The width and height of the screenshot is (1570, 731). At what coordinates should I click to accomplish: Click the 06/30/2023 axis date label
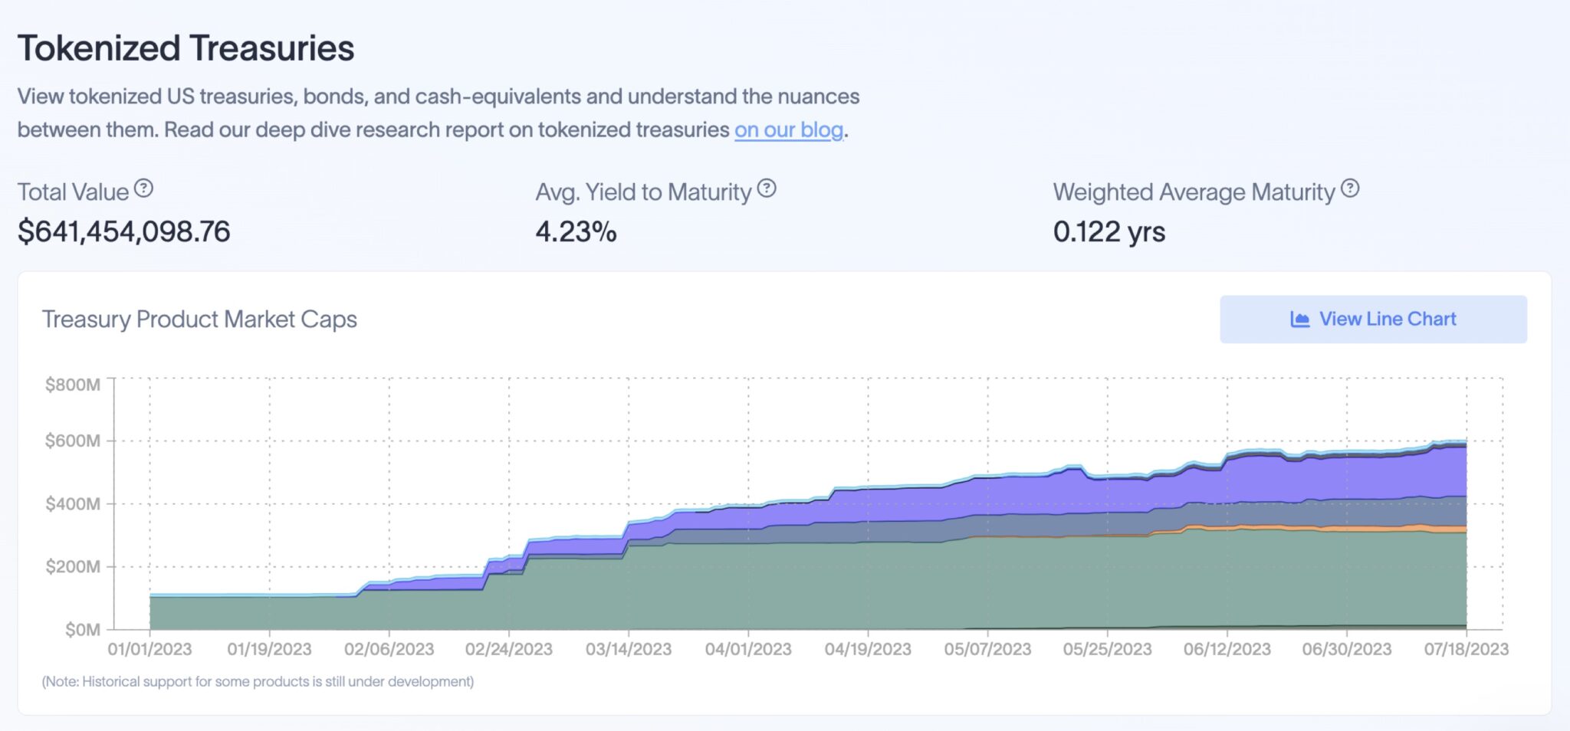pos(1347,650)
